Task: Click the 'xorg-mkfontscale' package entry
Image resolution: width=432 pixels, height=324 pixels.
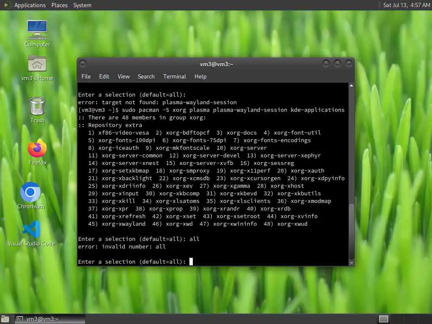Action: (182, 148)
